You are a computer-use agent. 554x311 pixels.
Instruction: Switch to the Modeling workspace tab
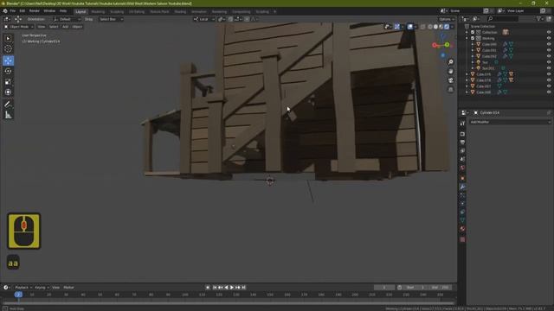98,11
